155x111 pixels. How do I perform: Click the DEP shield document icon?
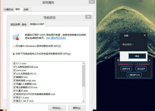click(15, 37)
